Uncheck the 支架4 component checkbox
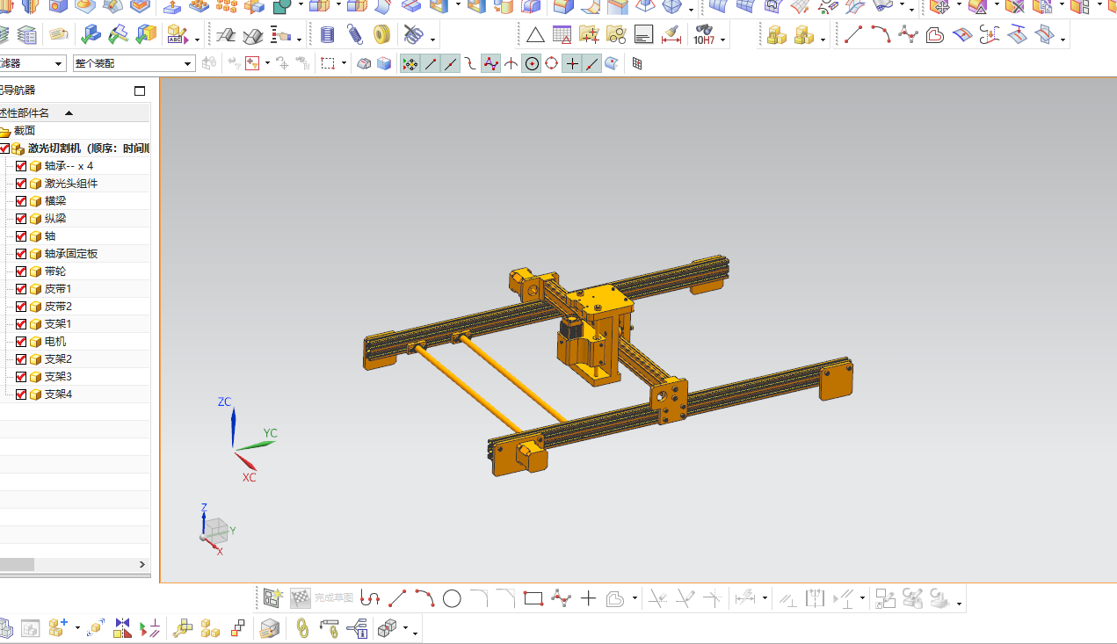Screen dimensions: 1117x644 21,394
